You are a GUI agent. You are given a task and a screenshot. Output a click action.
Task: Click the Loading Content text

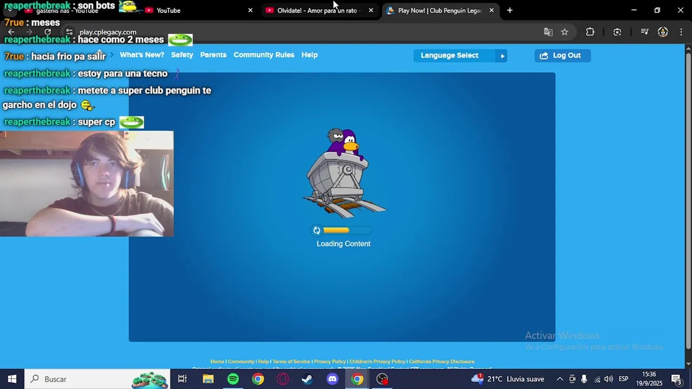click(343, 244)
